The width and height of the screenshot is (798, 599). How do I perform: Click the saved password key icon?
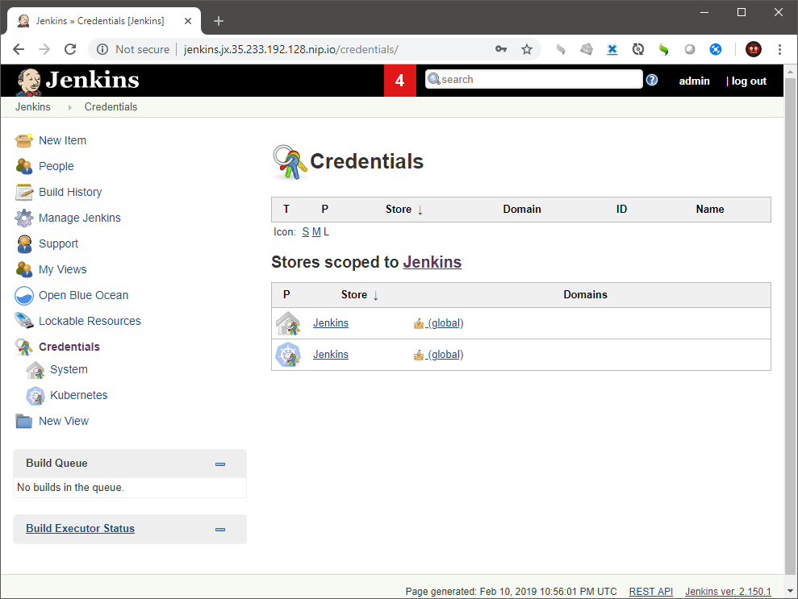(x=501, y=49)
